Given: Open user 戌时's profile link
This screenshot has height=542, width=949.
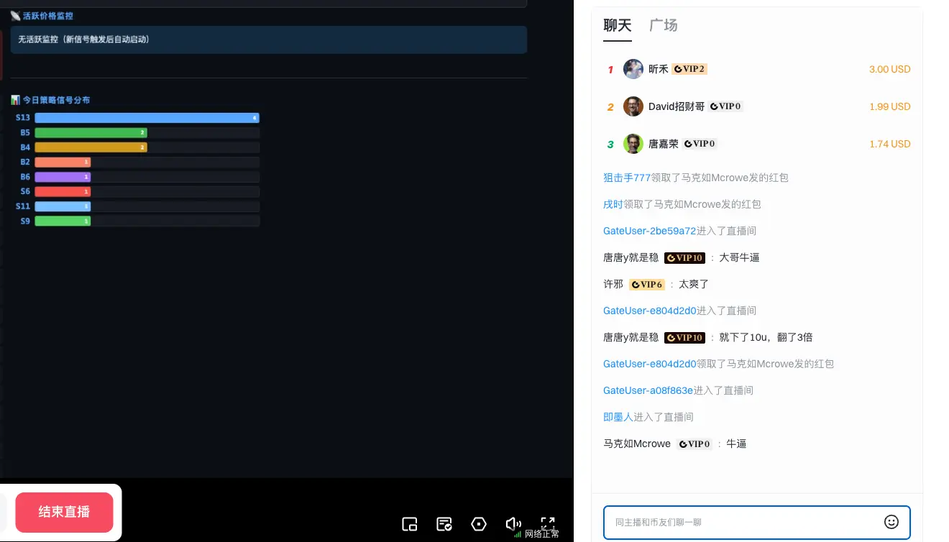Looking at the screenshot, I should pos(613,204).
